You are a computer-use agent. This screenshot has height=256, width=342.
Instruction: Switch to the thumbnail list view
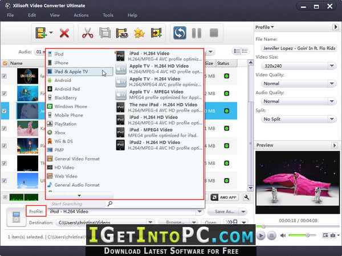(237, 51)
